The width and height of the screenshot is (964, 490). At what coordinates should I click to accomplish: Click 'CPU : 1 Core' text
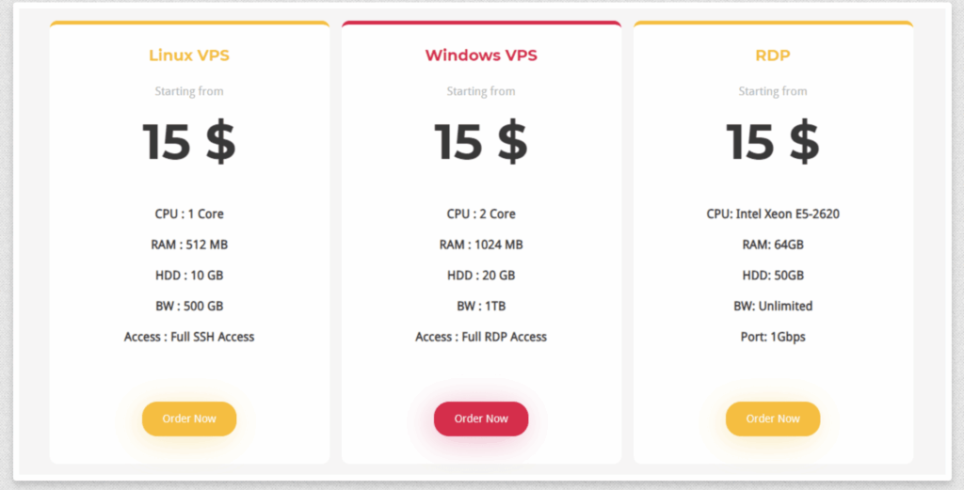(x=189, y=214)
